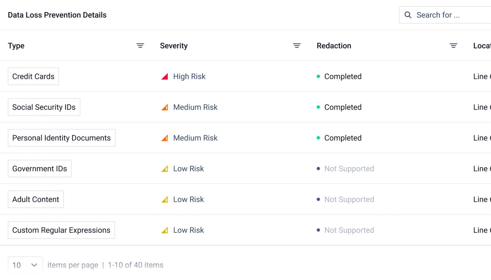Select the Government IDs tag
The width and height of the screenshot is (491, 280).
coord(40,169)
